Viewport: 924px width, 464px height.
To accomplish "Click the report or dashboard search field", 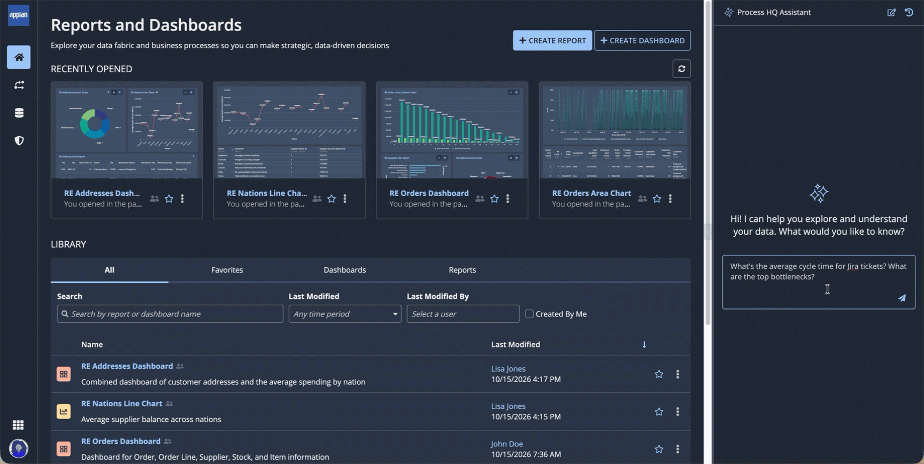I will 170,314.
